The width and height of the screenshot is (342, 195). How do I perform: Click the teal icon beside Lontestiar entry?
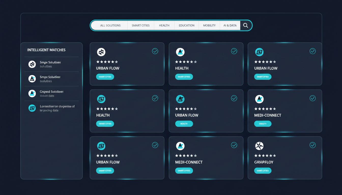pyautogui.click(x=32, y=108)
